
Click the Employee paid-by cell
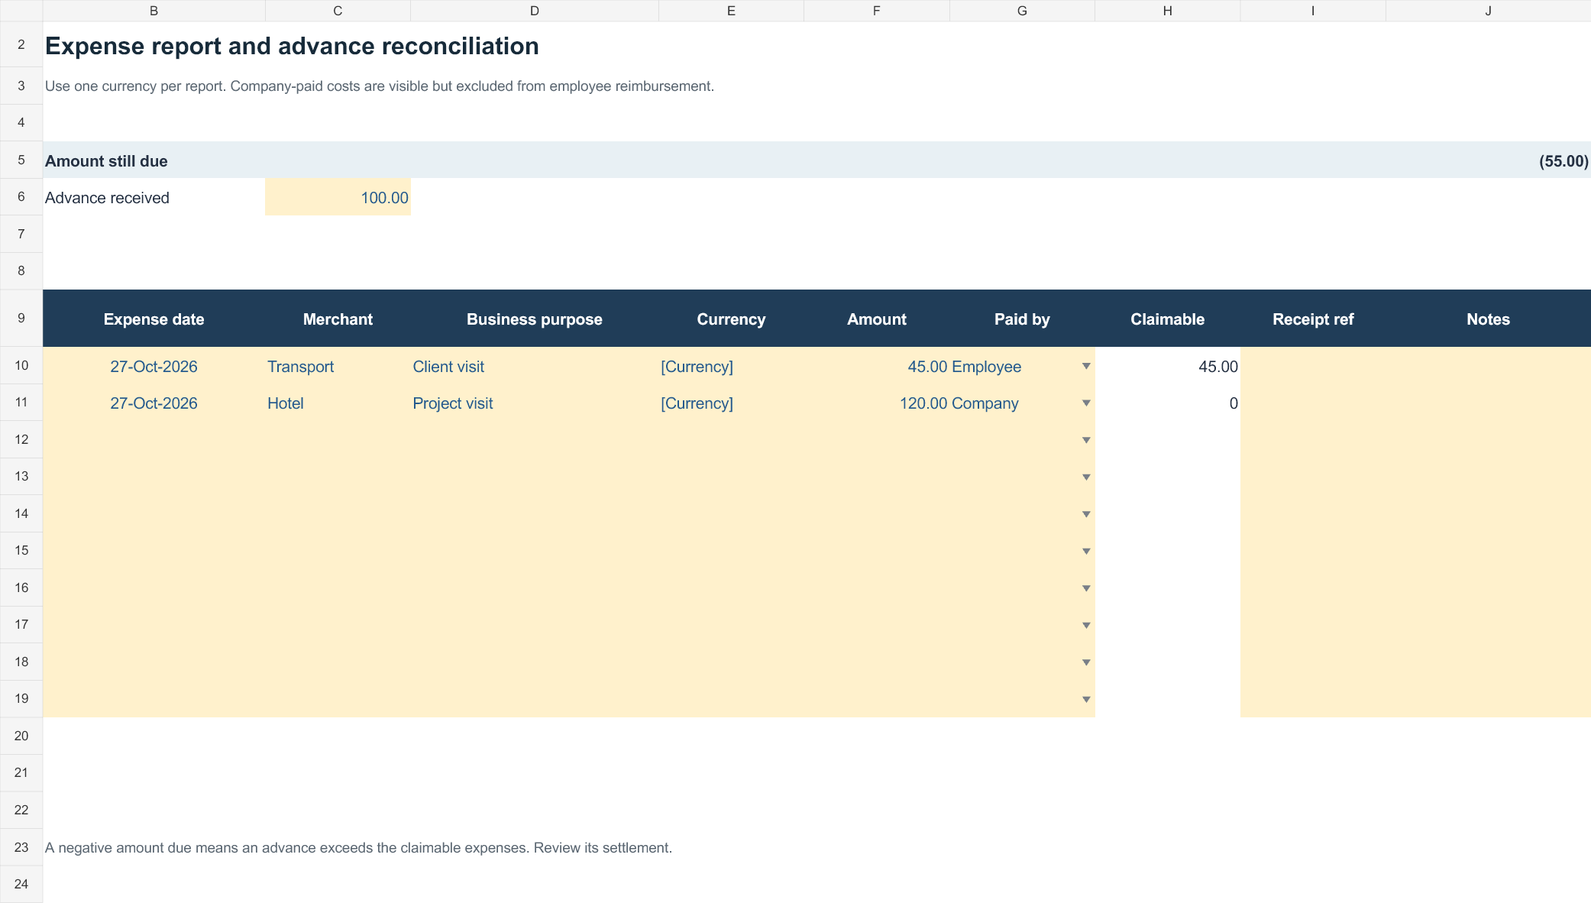click(1022, 367)
